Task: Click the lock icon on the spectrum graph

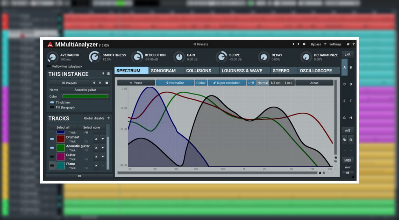Action: [336, 157]
